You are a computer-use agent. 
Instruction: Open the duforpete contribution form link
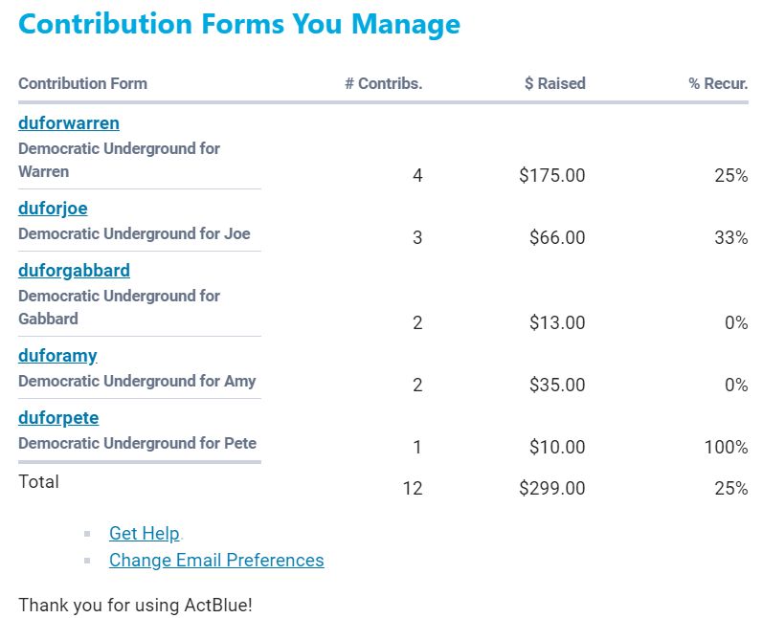click(x=58, y=418)
